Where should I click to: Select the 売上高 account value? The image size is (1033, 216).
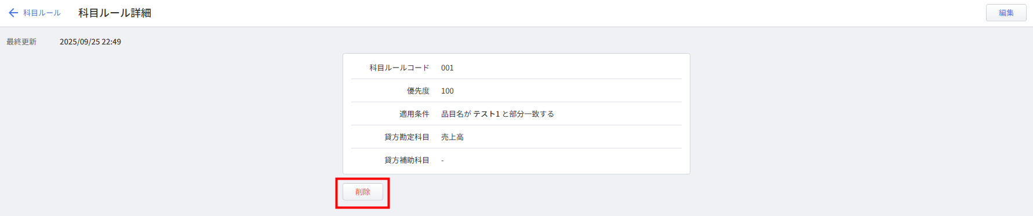452,137
